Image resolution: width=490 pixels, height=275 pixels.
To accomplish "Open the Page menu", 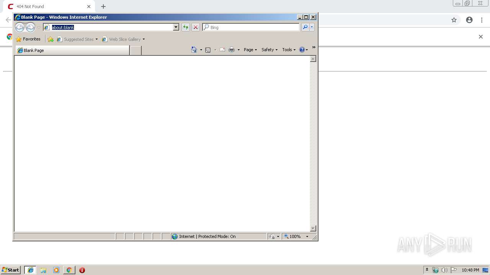I will pyautogui.click(x=250, y=50).
